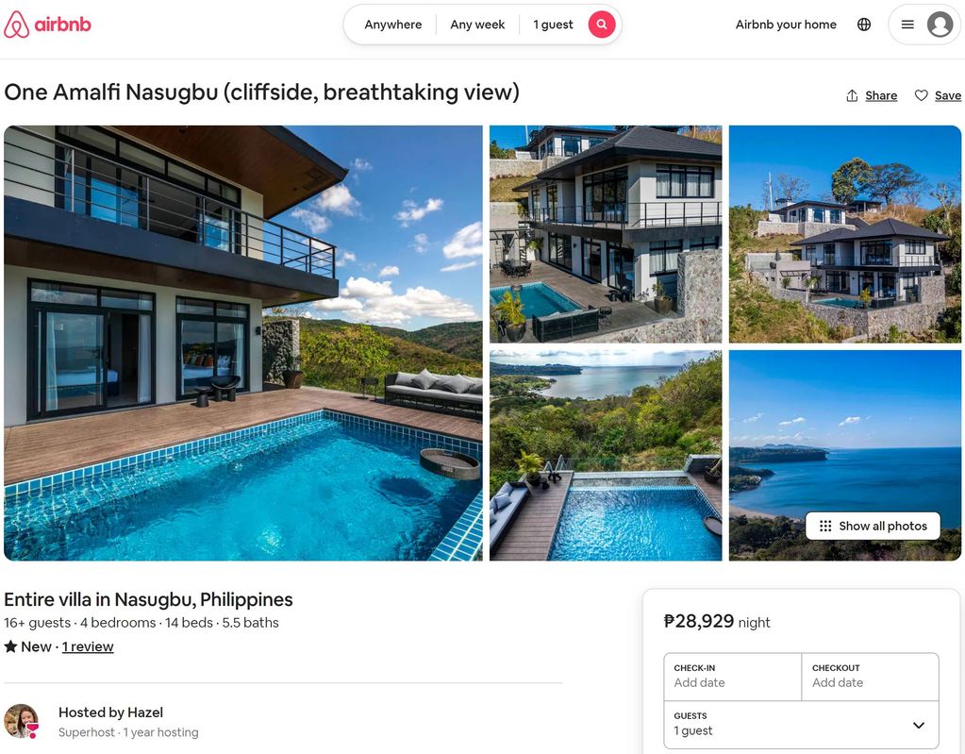Expand the Guests dropdown chevron
The image size is (965, 754).
click(x=918, y=725)
